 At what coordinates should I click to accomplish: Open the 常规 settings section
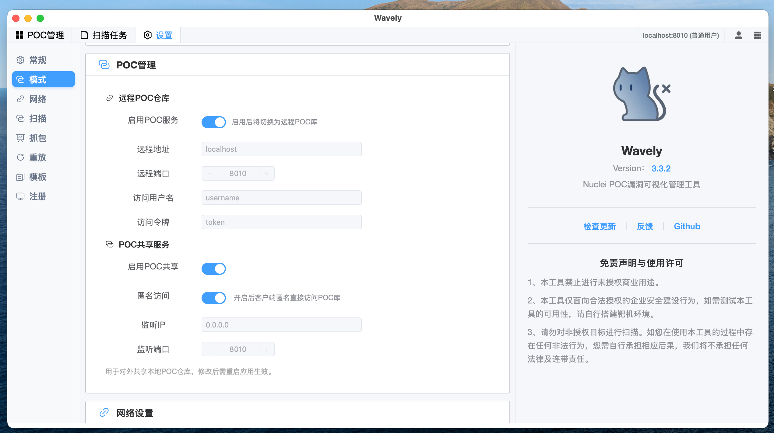[44, 60]
